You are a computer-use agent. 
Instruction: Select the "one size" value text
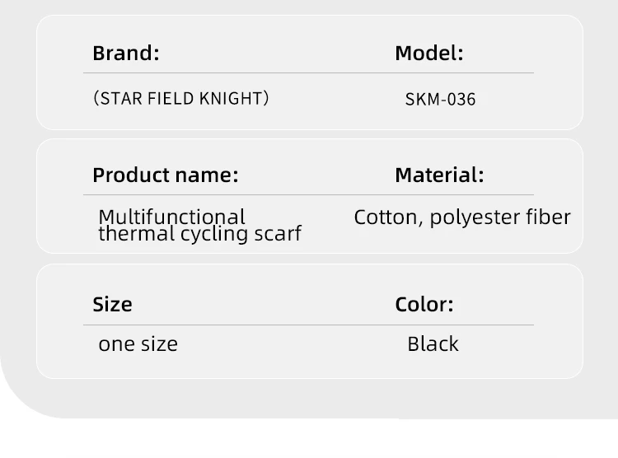(x=138, y=344)
